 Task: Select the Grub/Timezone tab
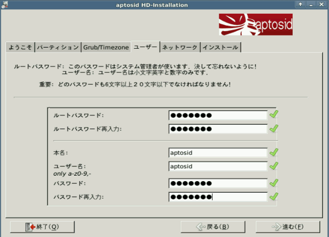click(x=106, y=48)
